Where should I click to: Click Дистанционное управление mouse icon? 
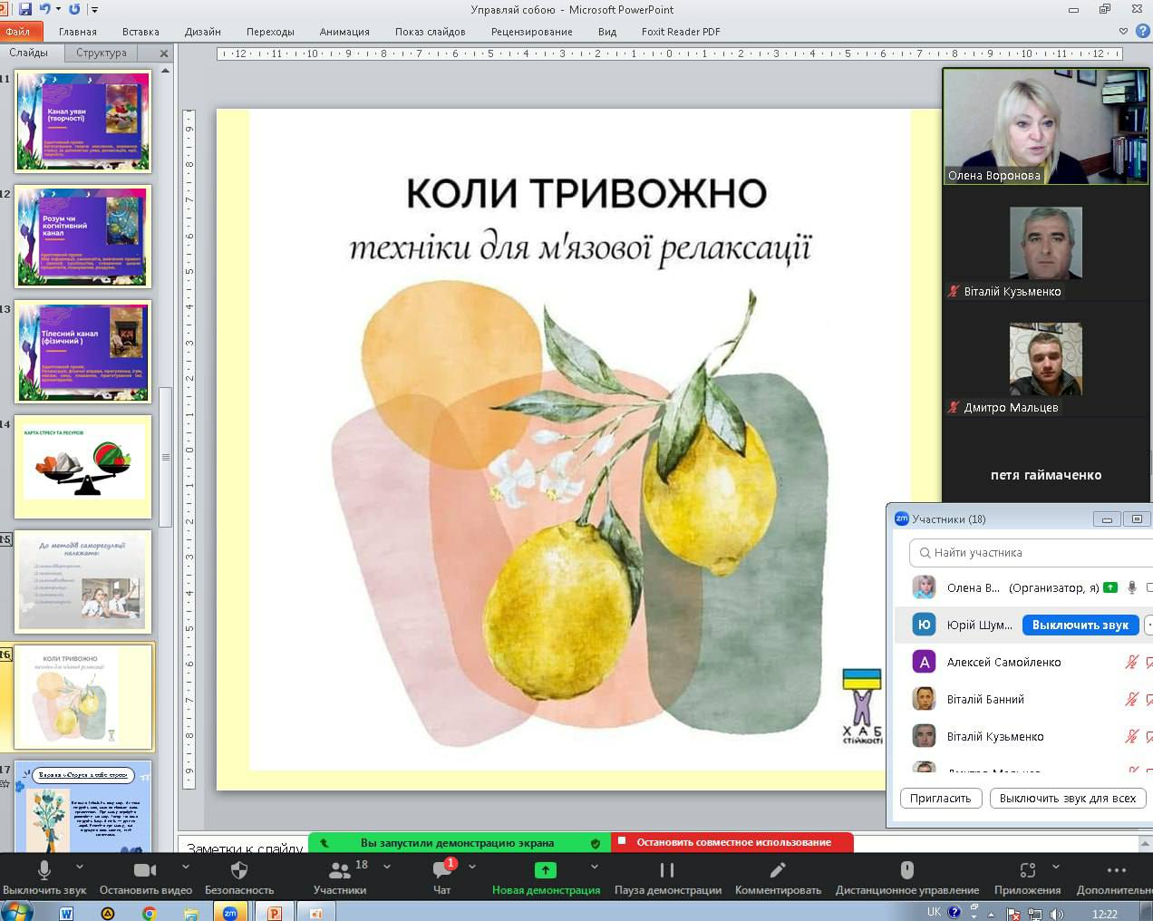tap(906, 870)
